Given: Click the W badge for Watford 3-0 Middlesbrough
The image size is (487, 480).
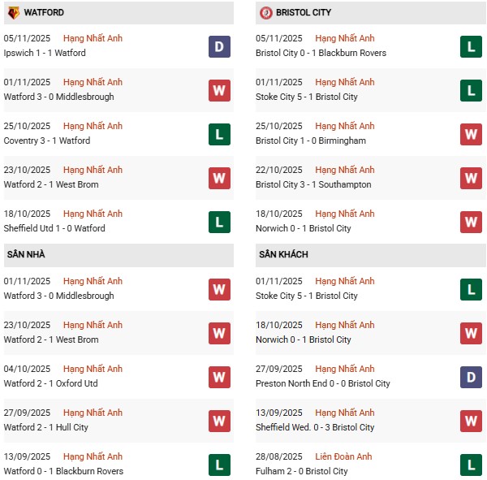Looking at the screenshot, I should 219,90.
